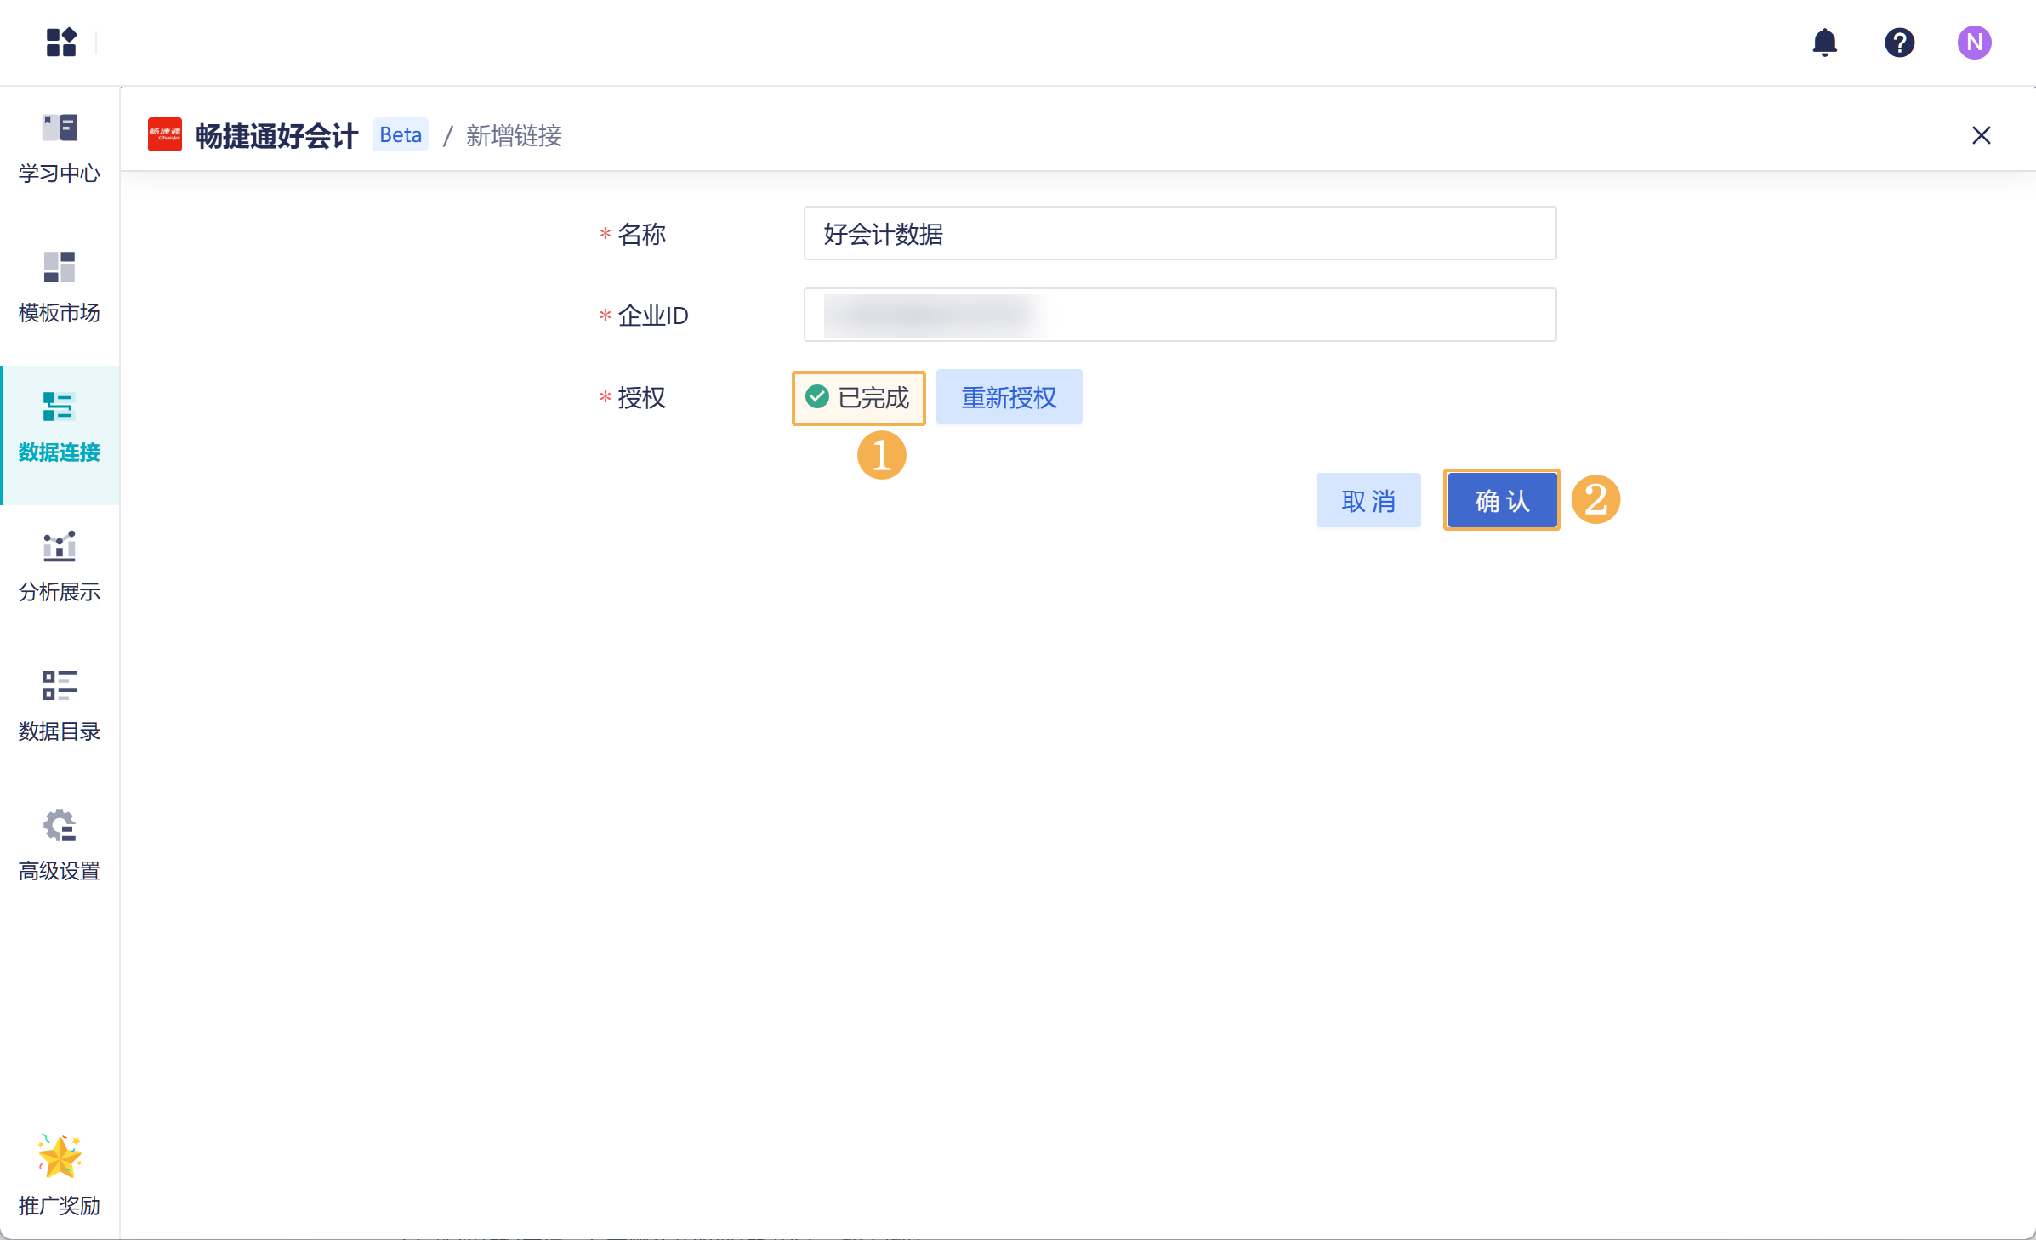
Task: Open the help question mark icon
Action: pos(1899,43)
